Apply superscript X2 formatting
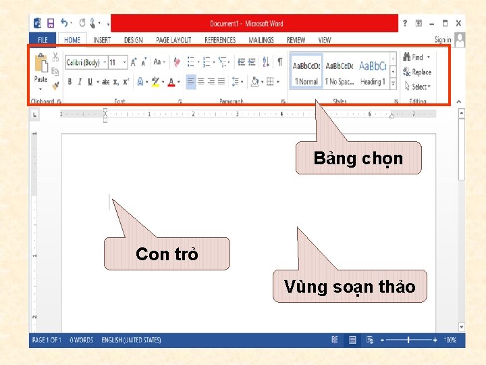The height and width of the screenshot is (365, 486). [126, 82]
